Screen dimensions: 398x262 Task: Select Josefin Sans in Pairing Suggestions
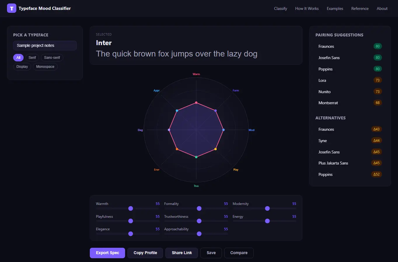click(350, 58)
